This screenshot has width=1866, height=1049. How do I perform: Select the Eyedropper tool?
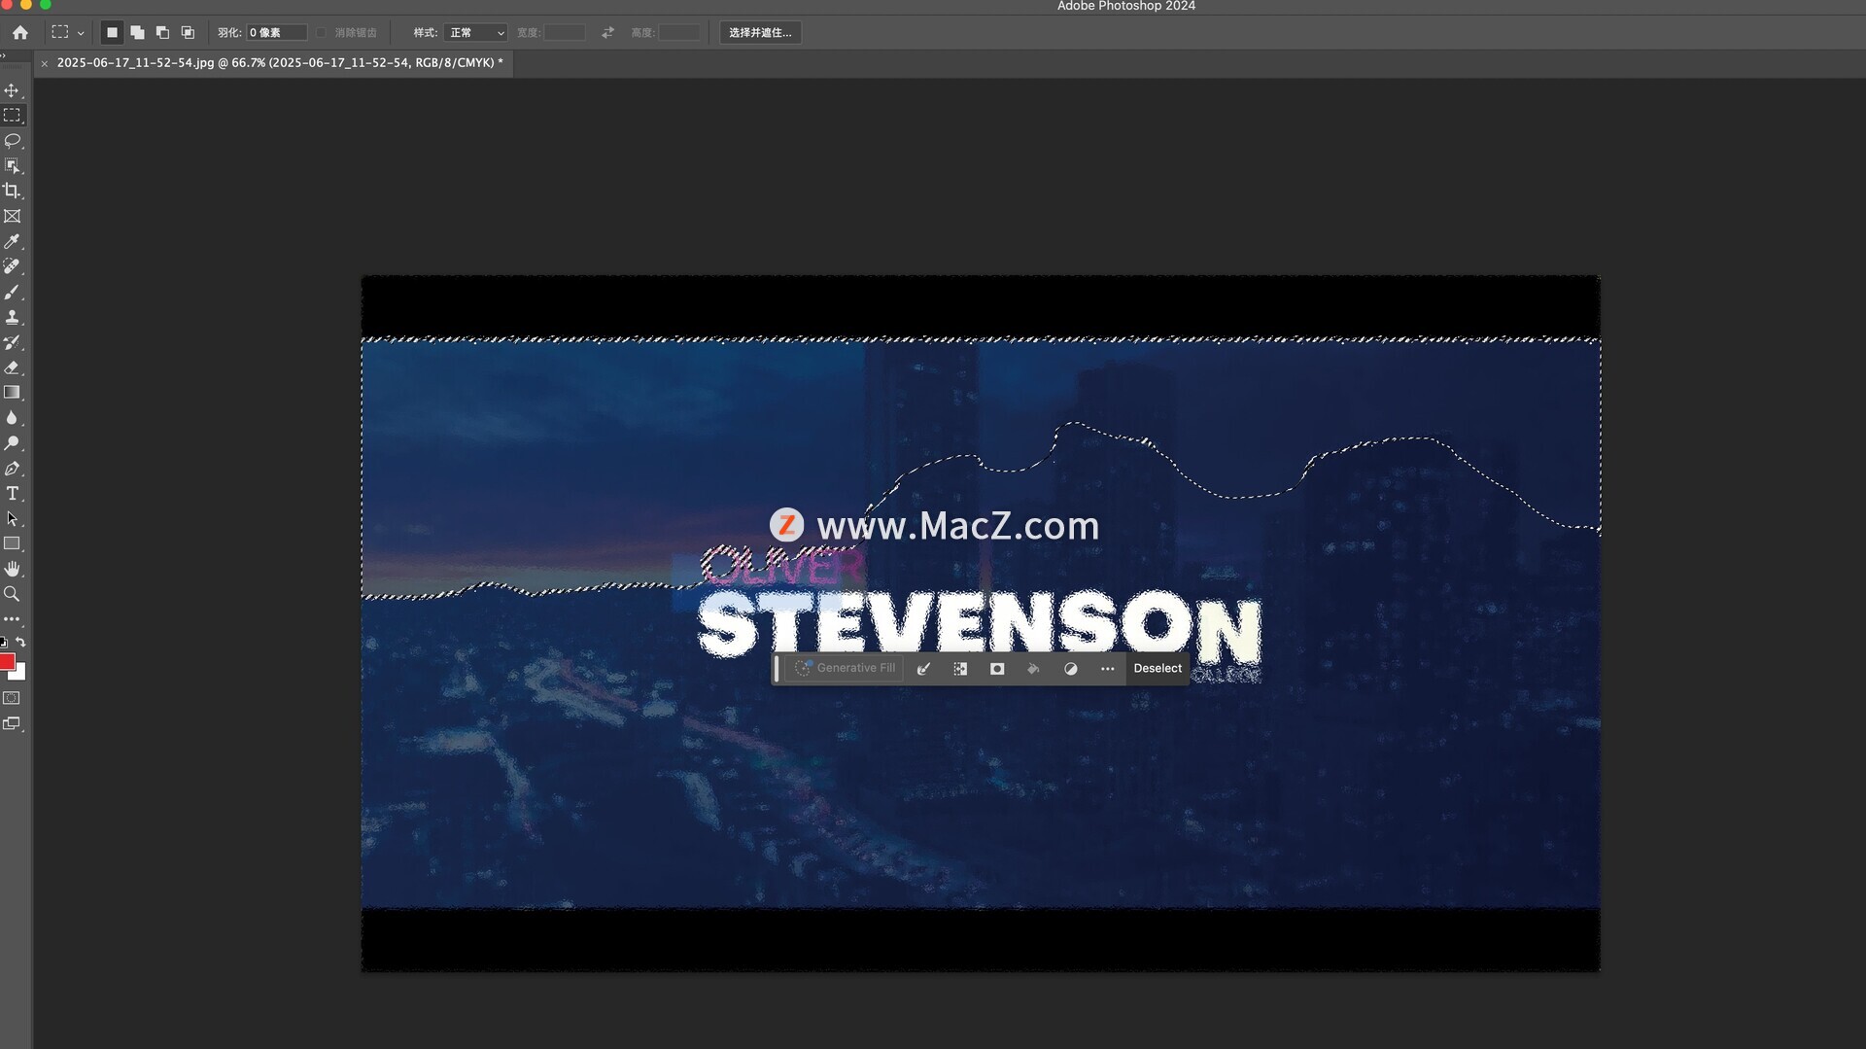coord(12,241)
